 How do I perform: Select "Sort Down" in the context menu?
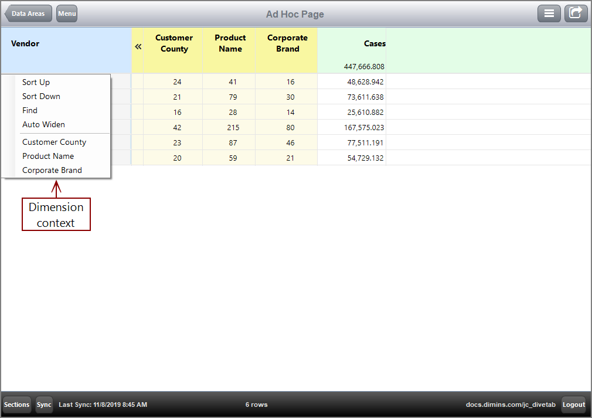(x=40, y=96)
